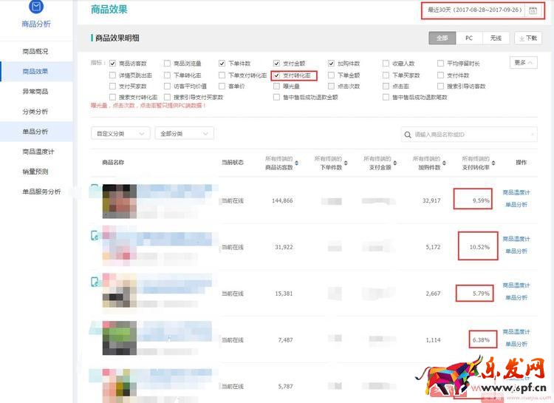
Task: Open the 商品分析 module icon
Action: click(x=36, y=6)
